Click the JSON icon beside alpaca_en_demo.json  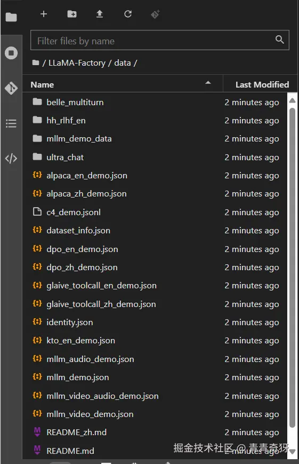point(37,175)
